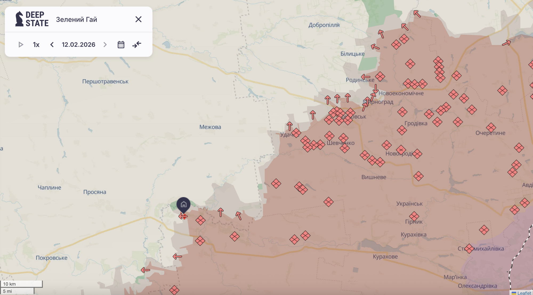Click the diamond marker near Очеретине

click(491, 127)
